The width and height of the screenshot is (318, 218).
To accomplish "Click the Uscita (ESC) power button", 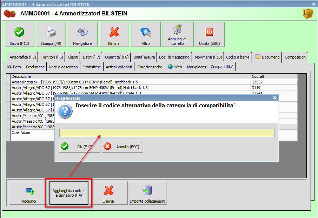I will point(210,35).
